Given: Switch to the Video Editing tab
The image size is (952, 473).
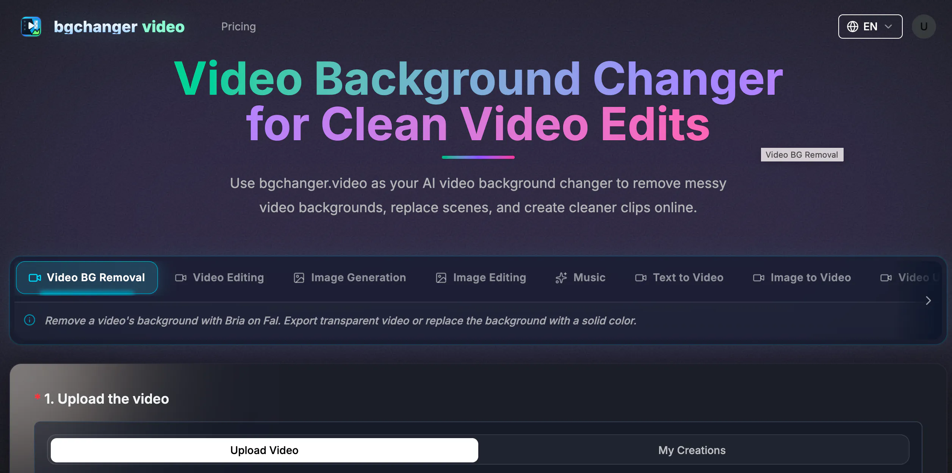Looking at the screenshot, I should pos(219,277).
